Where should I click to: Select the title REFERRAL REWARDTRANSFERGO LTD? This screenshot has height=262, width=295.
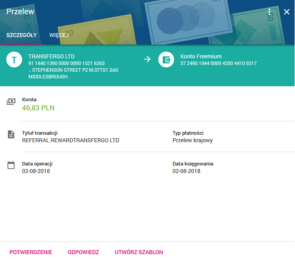pos(71,140)
